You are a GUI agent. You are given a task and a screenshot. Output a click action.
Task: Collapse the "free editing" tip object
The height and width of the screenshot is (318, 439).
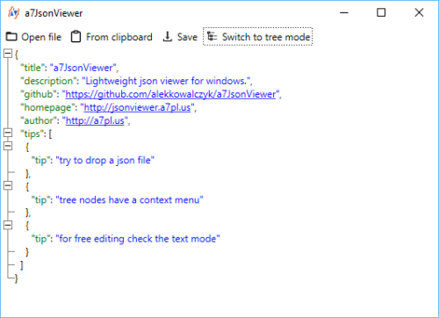tap(8, 225)
